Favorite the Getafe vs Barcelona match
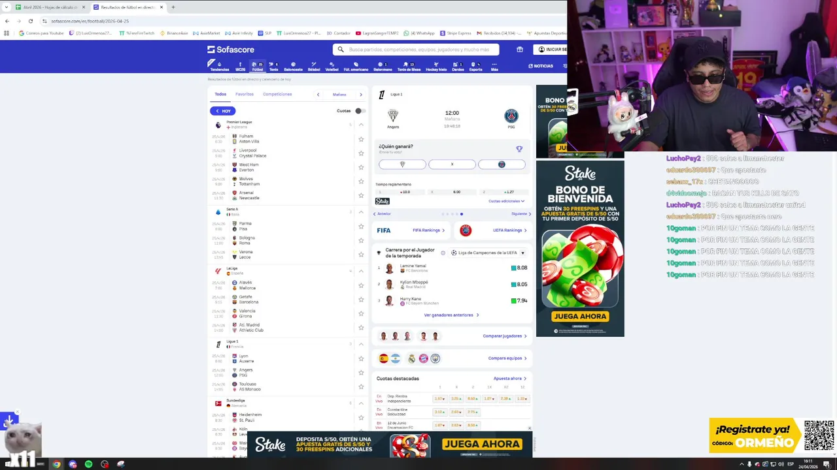 [361, 300]
